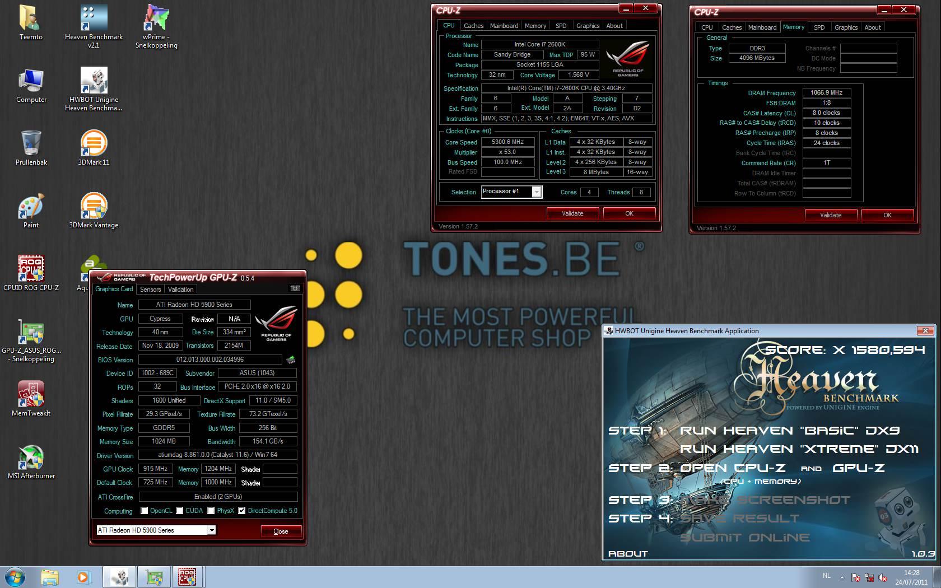The image size is (941, 588).
Task: Click the GPU Clock 915 MHz value
Action: [155, 469]
